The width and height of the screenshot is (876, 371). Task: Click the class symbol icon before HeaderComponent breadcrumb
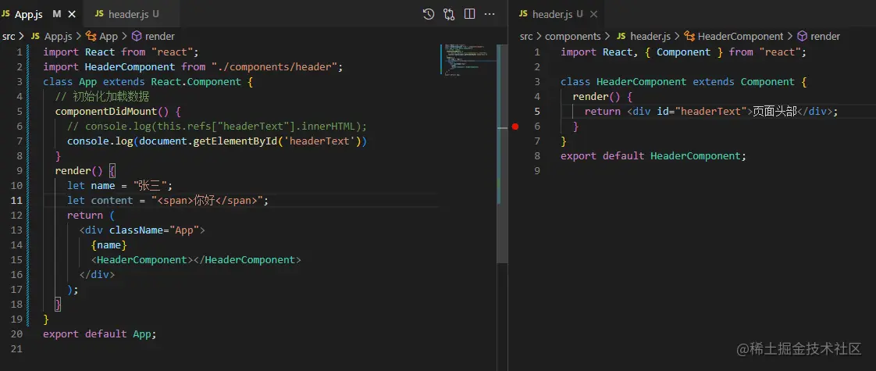pos(689,36)
